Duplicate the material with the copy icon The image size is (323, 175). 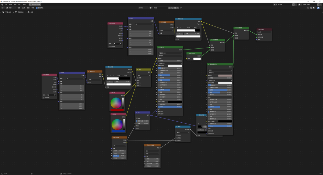coord(175,8)
